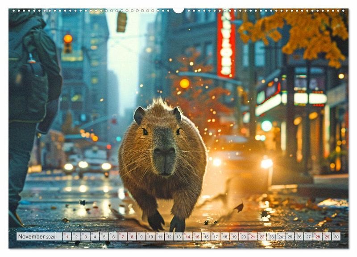Select date 6 in calendar strip

[x=113, y=237]
